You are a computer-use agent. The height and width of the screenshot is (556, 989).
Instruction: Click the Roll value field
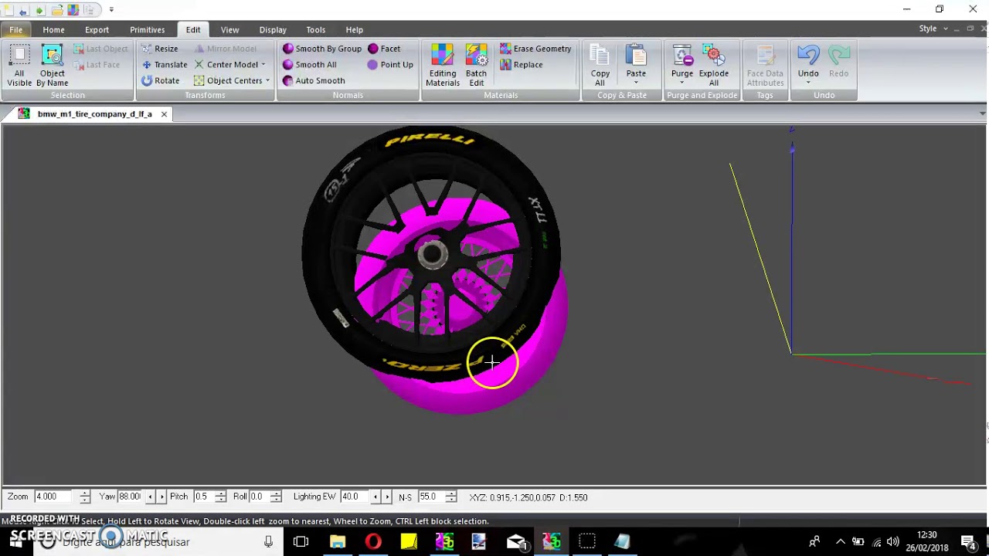[258, 497]
